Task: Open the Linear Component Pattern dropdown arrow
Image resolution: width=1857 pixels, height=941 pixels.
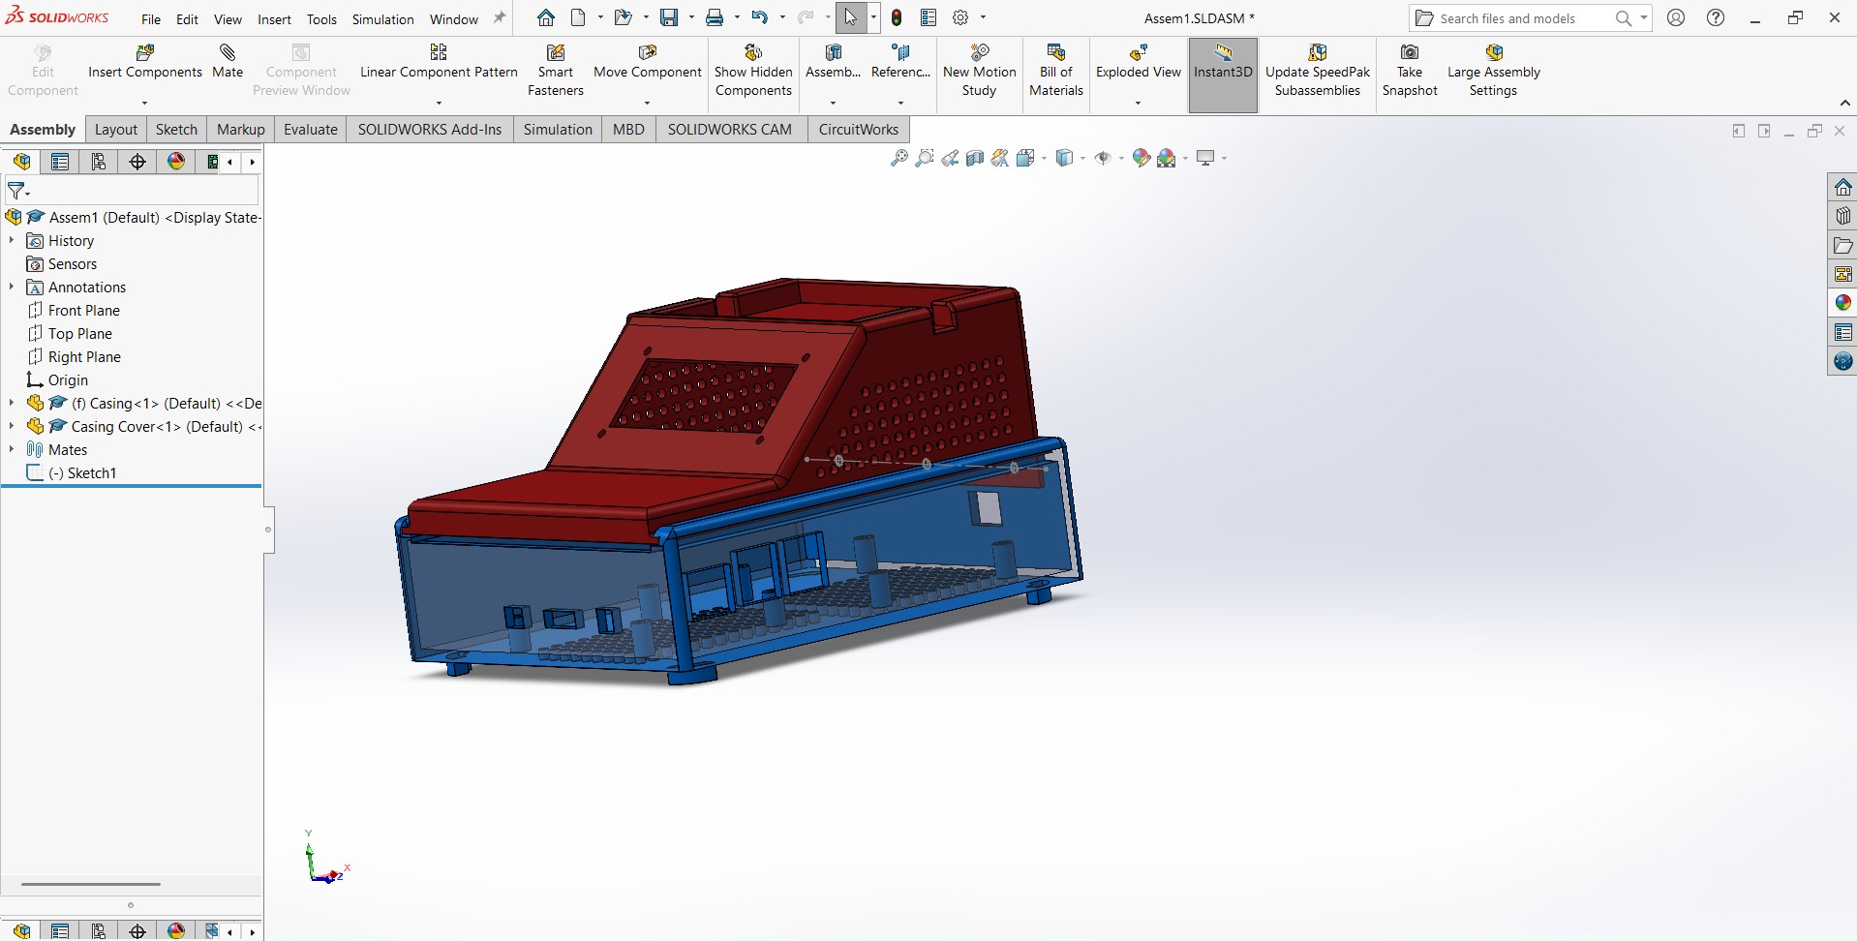Action: (439, 103)
